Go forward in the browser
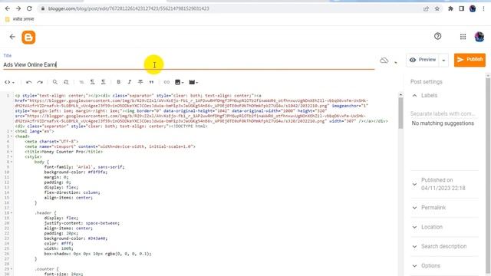Image resolution: width=491 pixels, height=276 pixels. 18,8
